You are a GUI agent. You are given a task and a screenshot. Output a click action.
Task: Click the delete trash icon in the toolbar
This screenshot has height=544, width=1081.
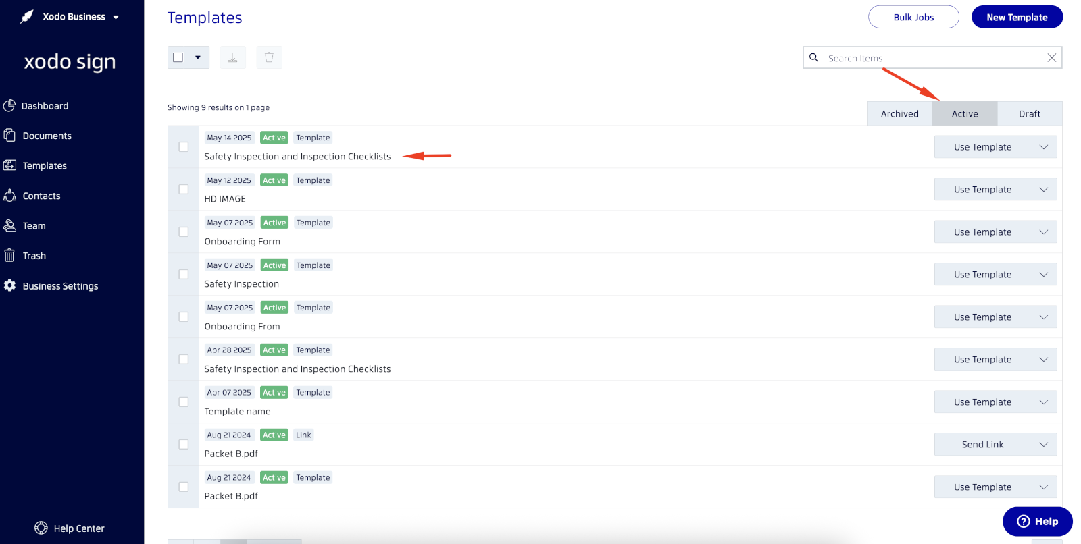pos(269,57)
